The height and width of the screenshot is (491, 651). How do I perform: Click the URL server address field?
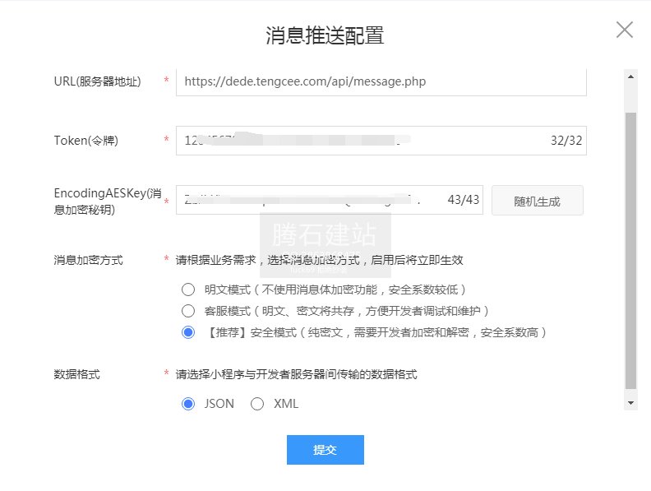381,81
